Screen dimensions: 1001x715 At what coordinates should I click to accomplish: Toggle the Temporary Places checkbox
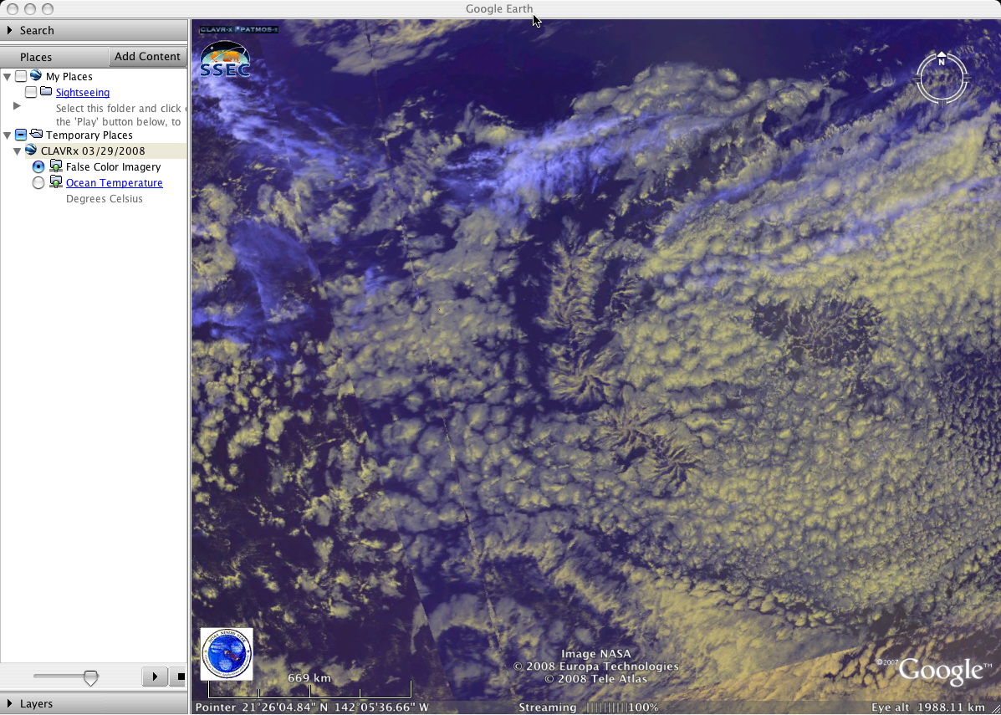click(21, 135)
